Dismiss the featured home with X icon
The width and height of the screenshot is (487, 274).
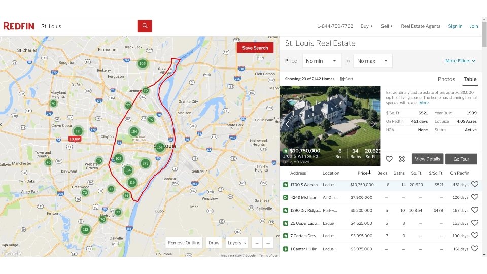point(402,159)
